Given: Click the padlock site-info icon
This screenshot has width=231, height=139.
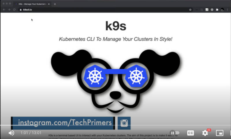Looking at the screenshot, I should 21,10.
